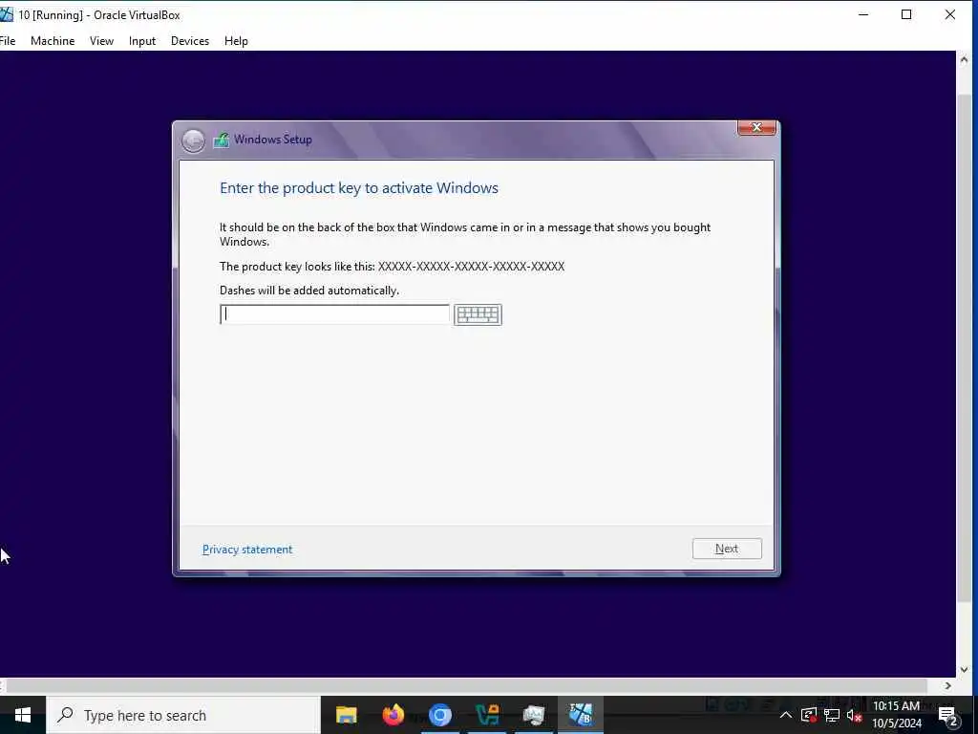Open the Input menu
The image size is (978, 734).
(x=142, y=40)
